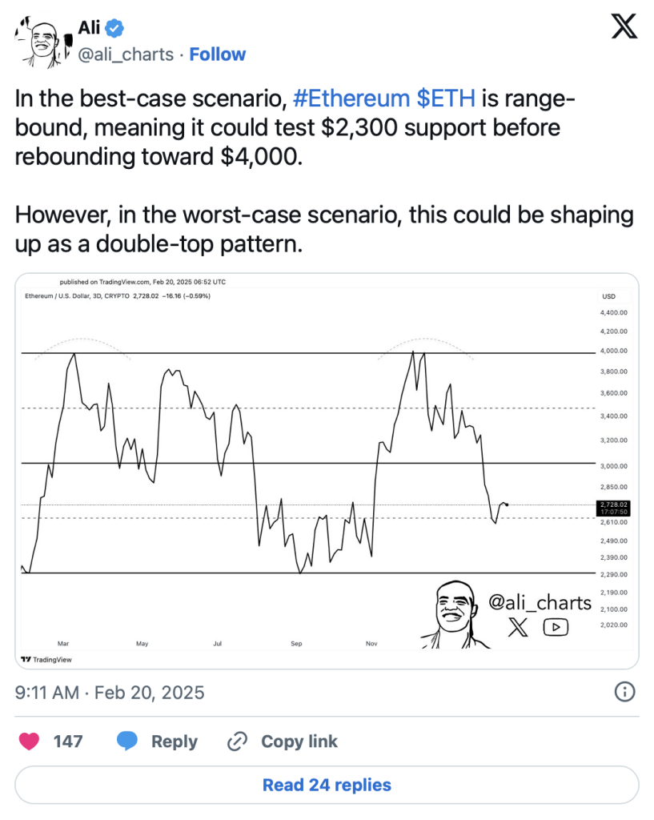The image size is (654, 820).
Task: Open Ali's profile avatar picture
Action: (x=42, y=42)
